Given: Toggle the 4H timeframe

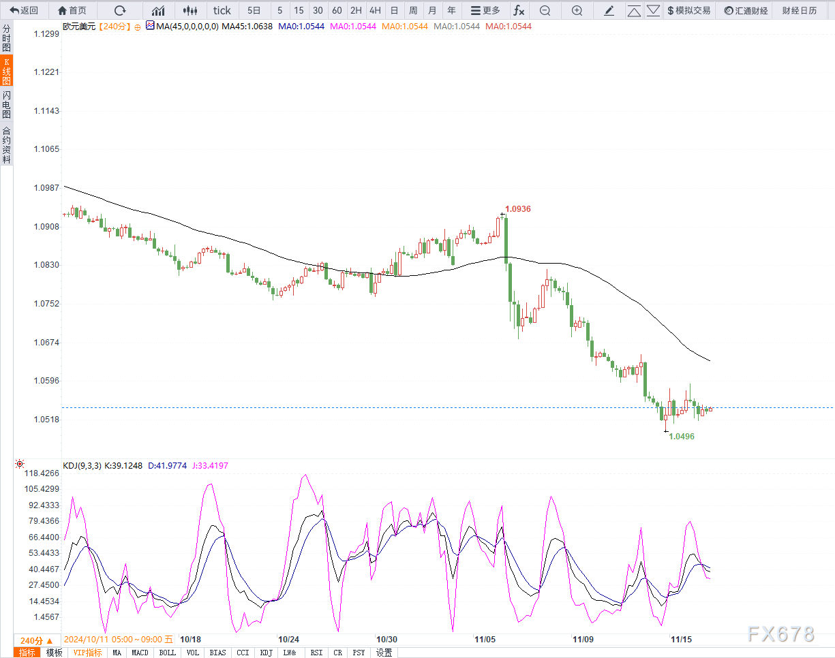Looking at the screenshot, I should click(x=375, y=10).
